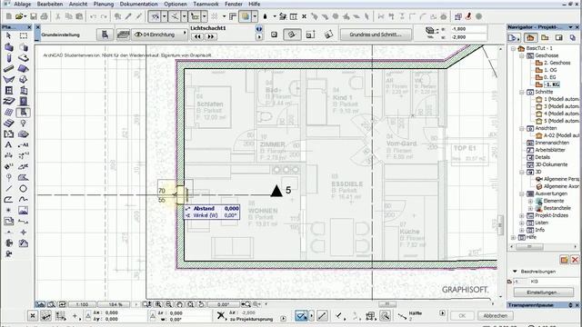Select the Figure image tool in the toolbox
The width and height of the screenshot is (582, 327).
(x=24, y=211)
